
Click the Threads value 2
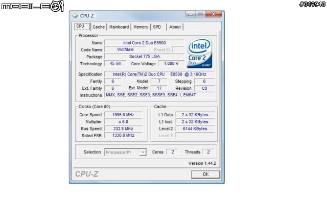(208, 152)
